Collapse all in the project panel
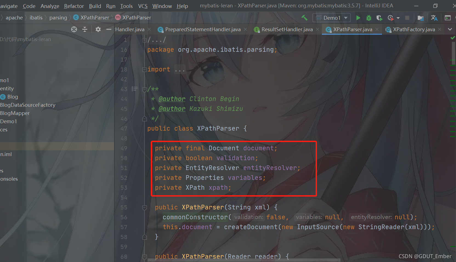 click(85, 29)
